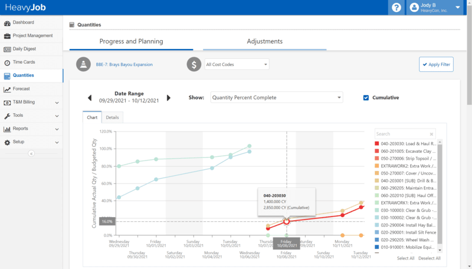Click the Daily Digest sidebar icon
This screenshot has width=472, height=269.
coord(7,49)
